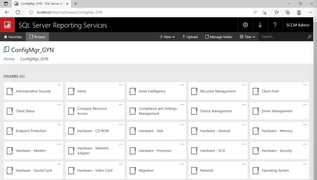
Task: Open the Hardware - Memory folder
Action: coord(280,131)
